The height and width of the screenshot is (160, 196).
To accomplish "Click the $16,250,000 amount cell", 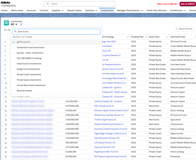I will 72,101.
